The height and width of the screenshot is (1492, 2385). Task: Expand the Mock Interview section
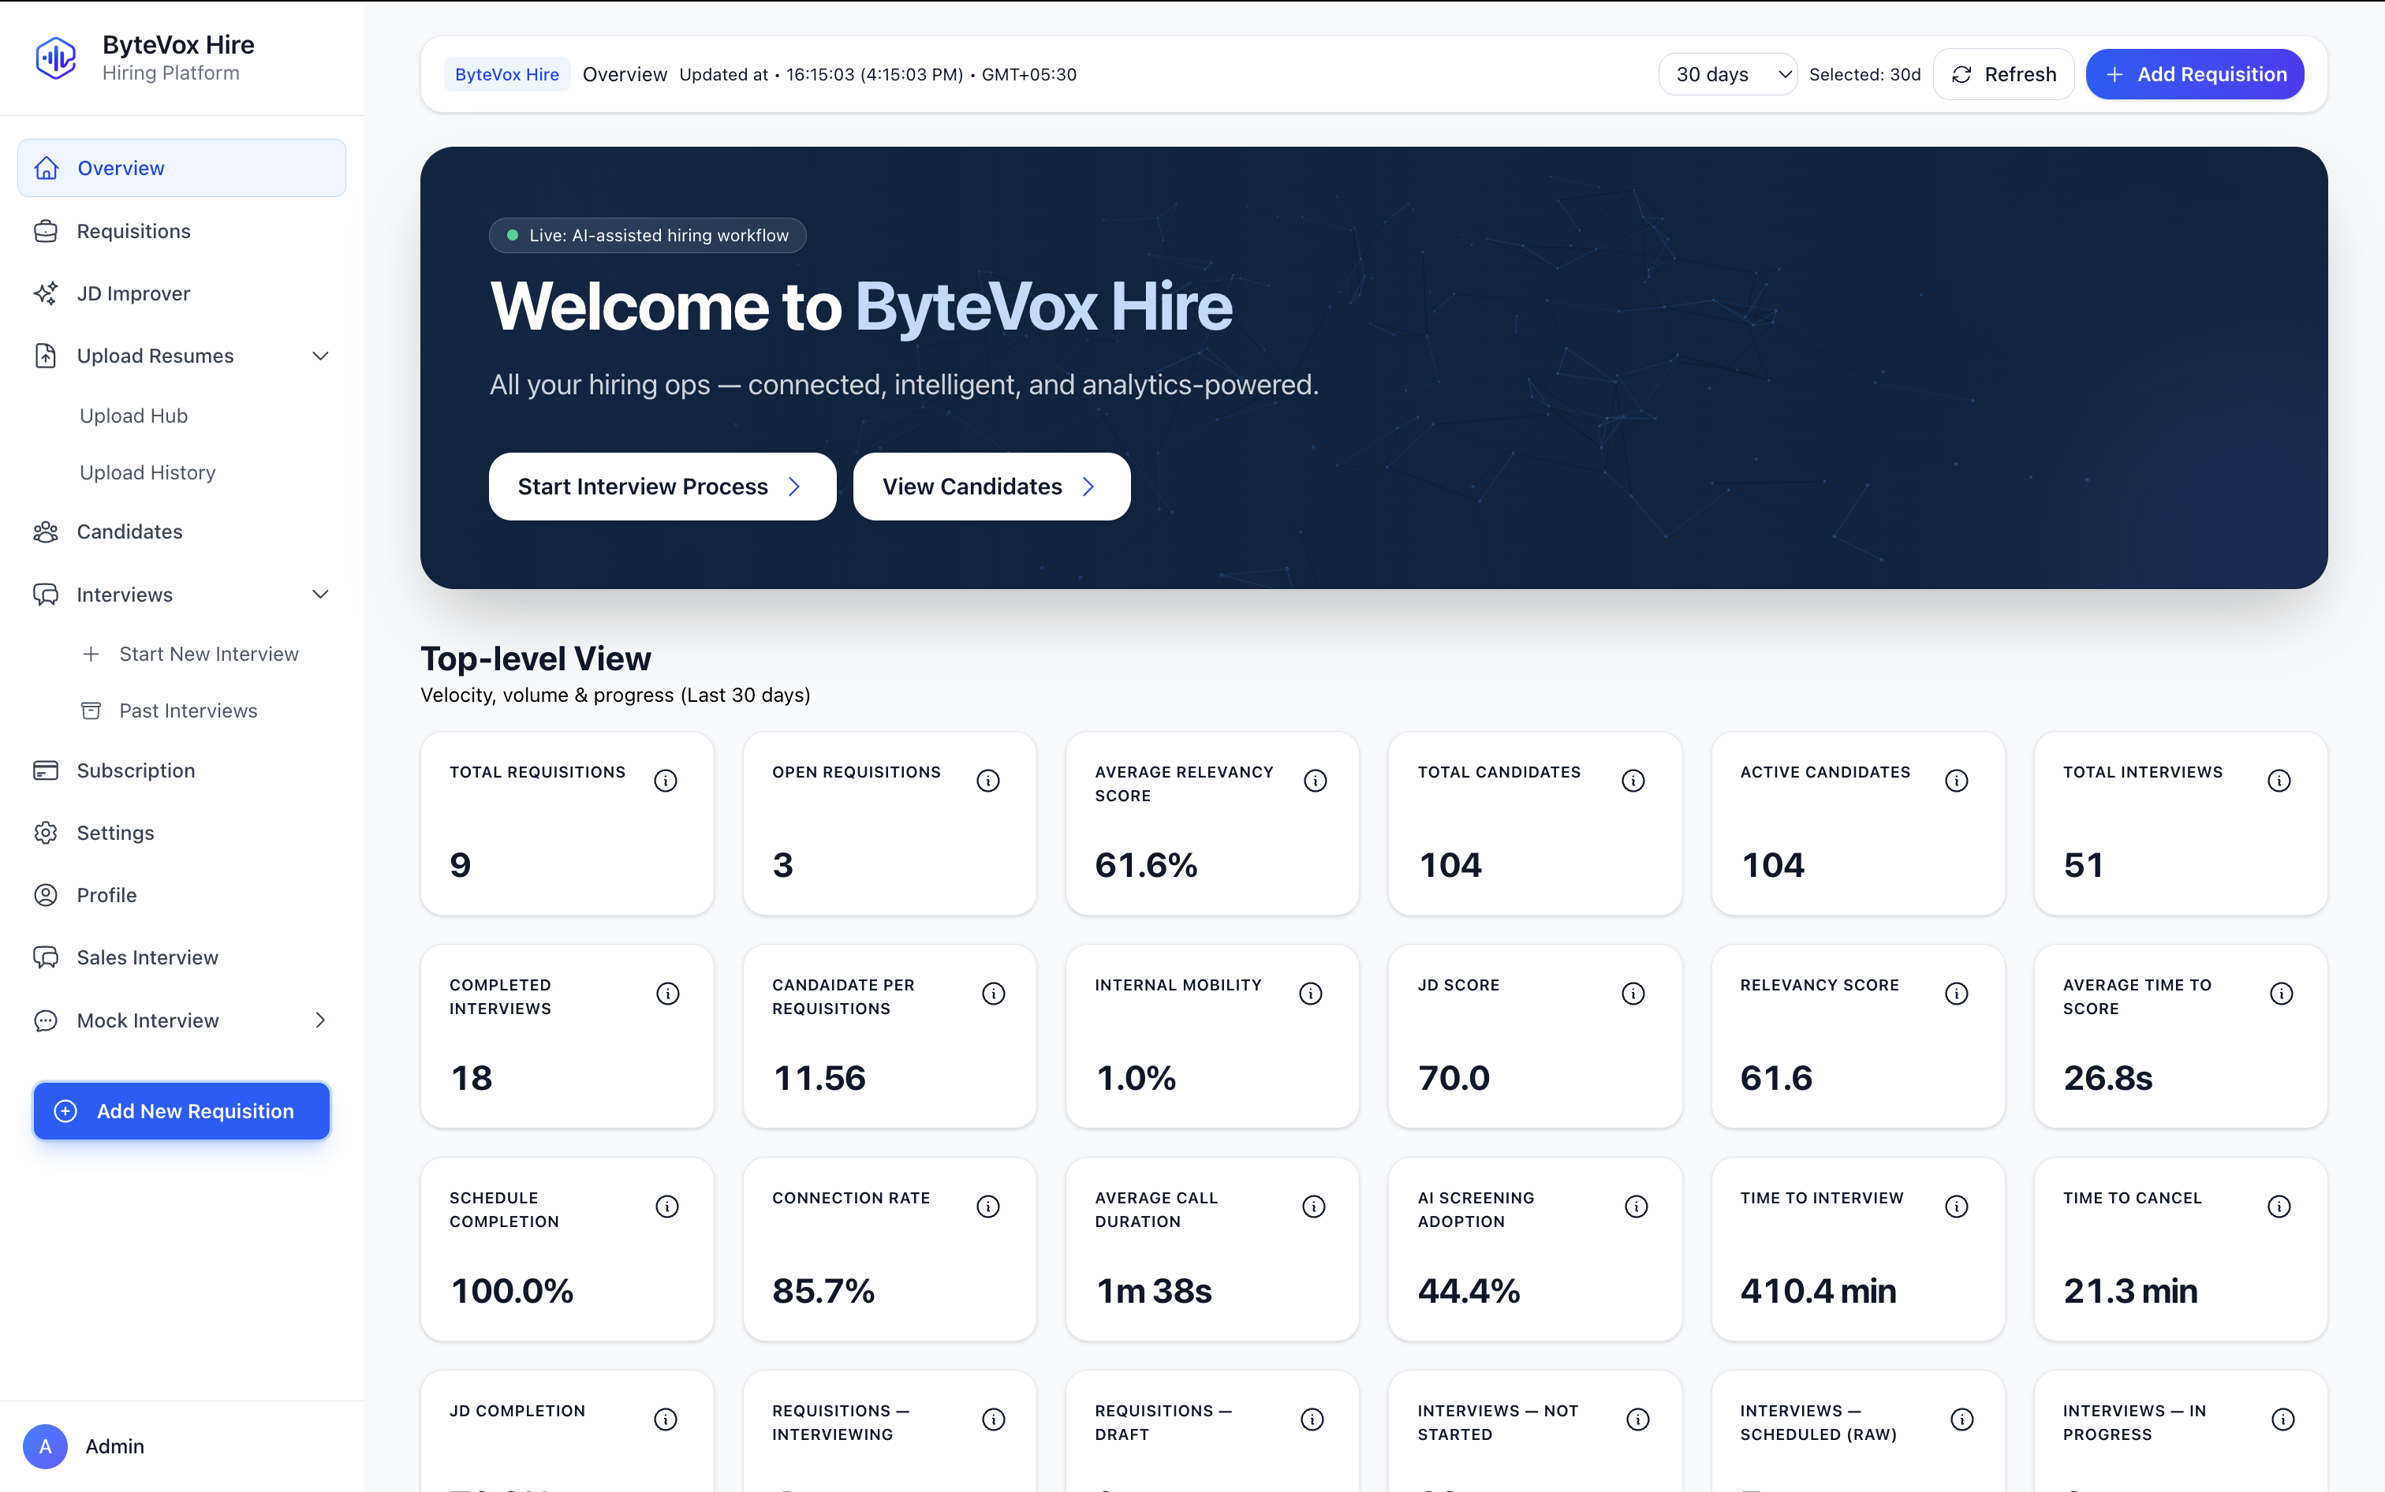pyautogui.click(x=321, y=1020)
